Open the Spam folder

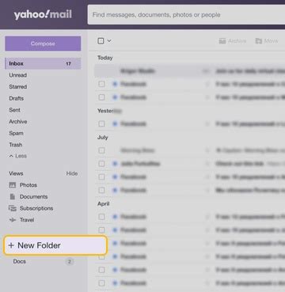(16, 133)
